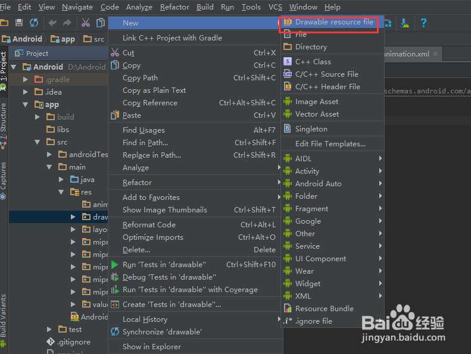The height and width of the screenshot is (354, 471).
Task: Click the Help question mark icon
Action: coord(423,23)
